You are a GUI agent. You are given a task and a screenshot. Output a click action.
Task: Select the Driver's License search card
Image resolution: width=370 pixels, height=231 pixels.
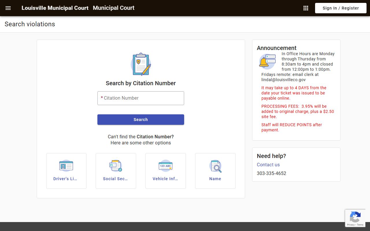click(x=66, y=171)
